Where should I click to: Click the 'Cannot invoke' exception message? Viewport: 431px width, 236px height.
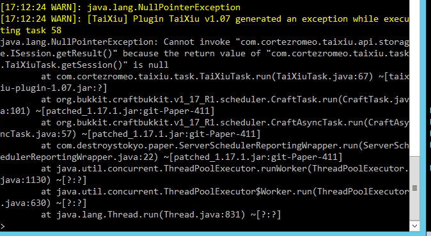197,42
